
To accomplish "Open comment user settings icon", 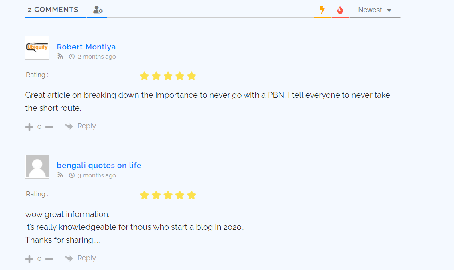I will 98,10.
